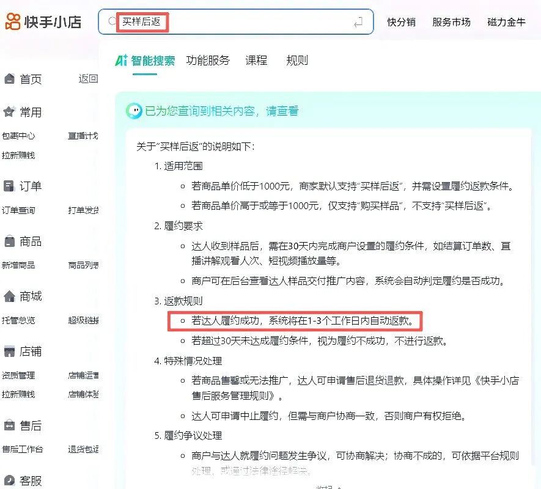Open 店铺体验 under 店铺

[x=83, y=394]
